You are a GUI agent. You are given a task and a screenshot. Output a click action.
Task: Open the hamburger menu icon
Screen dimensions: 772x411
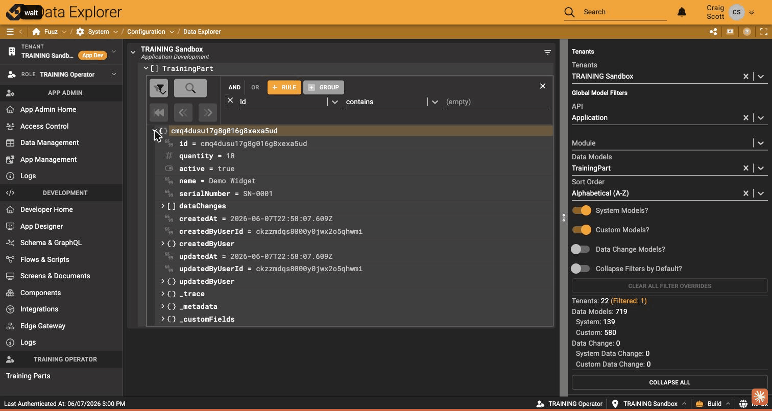click(10, 32)
